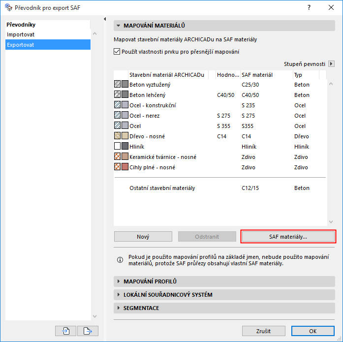
Task: Click the Dřevo type cell
Action: (302, 136)
